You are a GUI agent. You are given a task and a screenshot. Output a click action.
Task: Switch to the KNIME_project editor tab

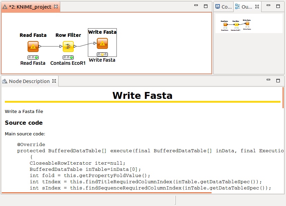30,7
